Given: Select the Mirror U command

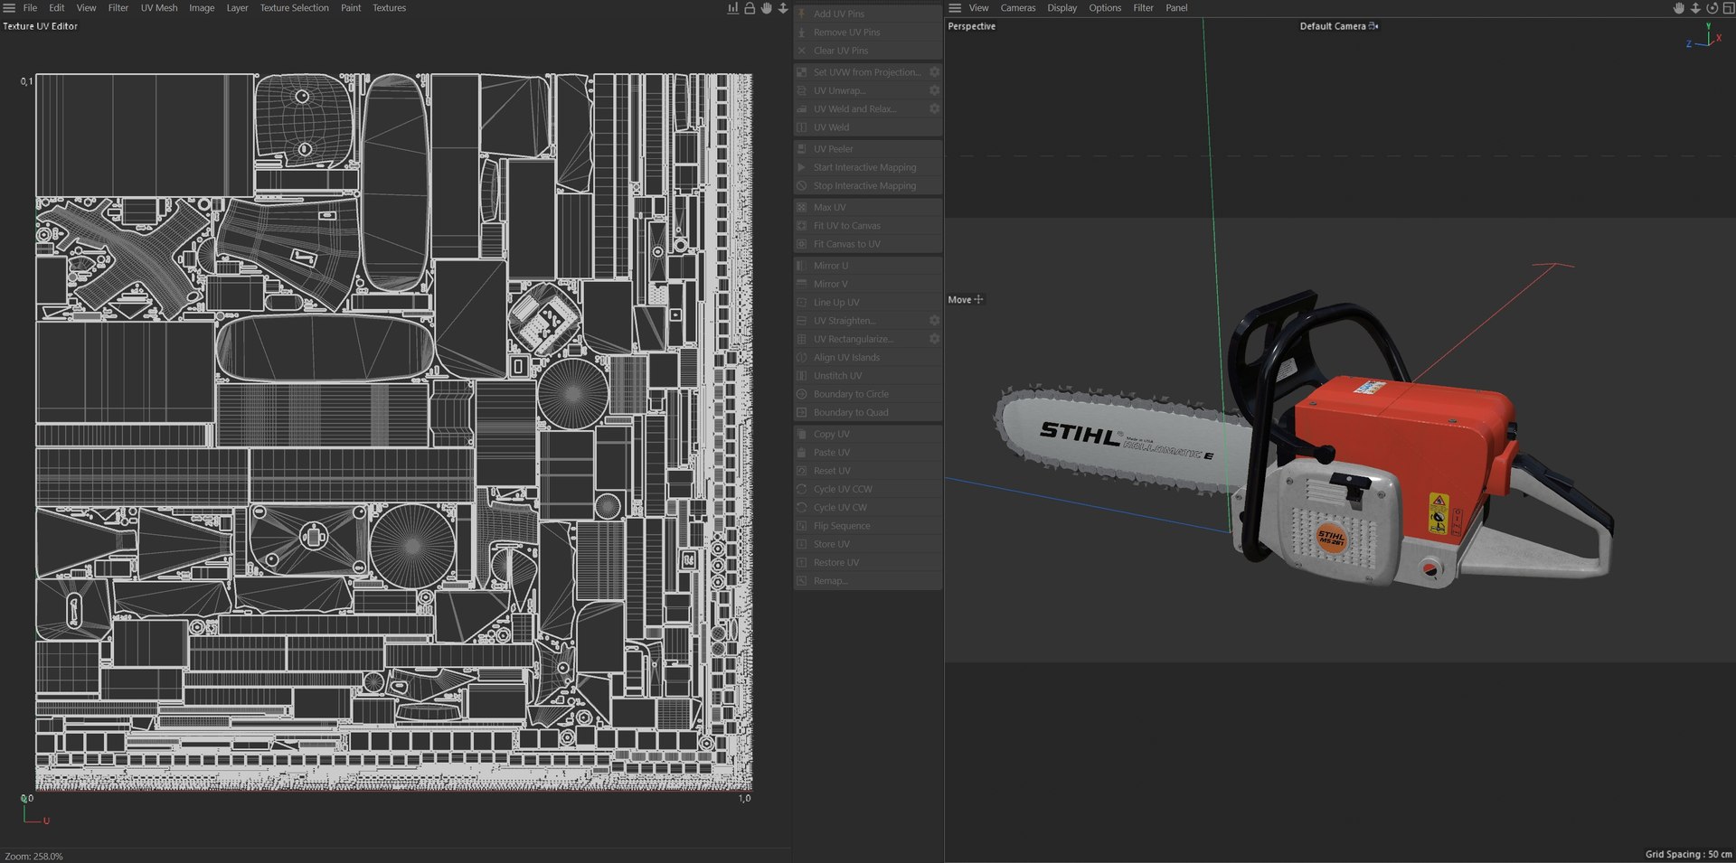Looking at the screenshot, I should 868,266.
